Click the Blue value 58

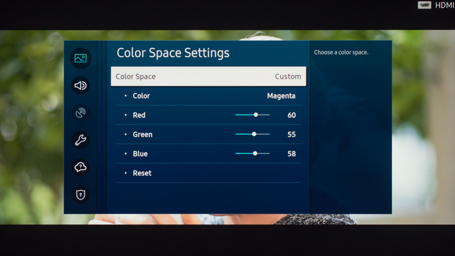[x=291, y=154]
